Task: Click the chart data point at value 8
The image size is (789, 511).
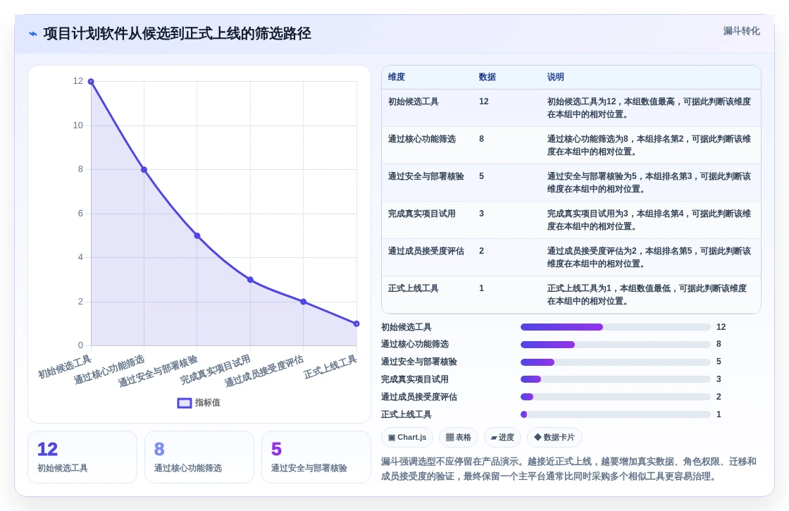Action: click(x=144, y=170)
